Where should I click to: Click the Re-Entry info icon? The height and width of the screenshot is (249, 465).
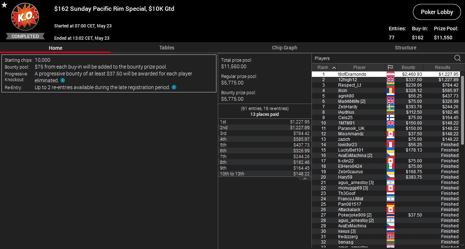174,87
